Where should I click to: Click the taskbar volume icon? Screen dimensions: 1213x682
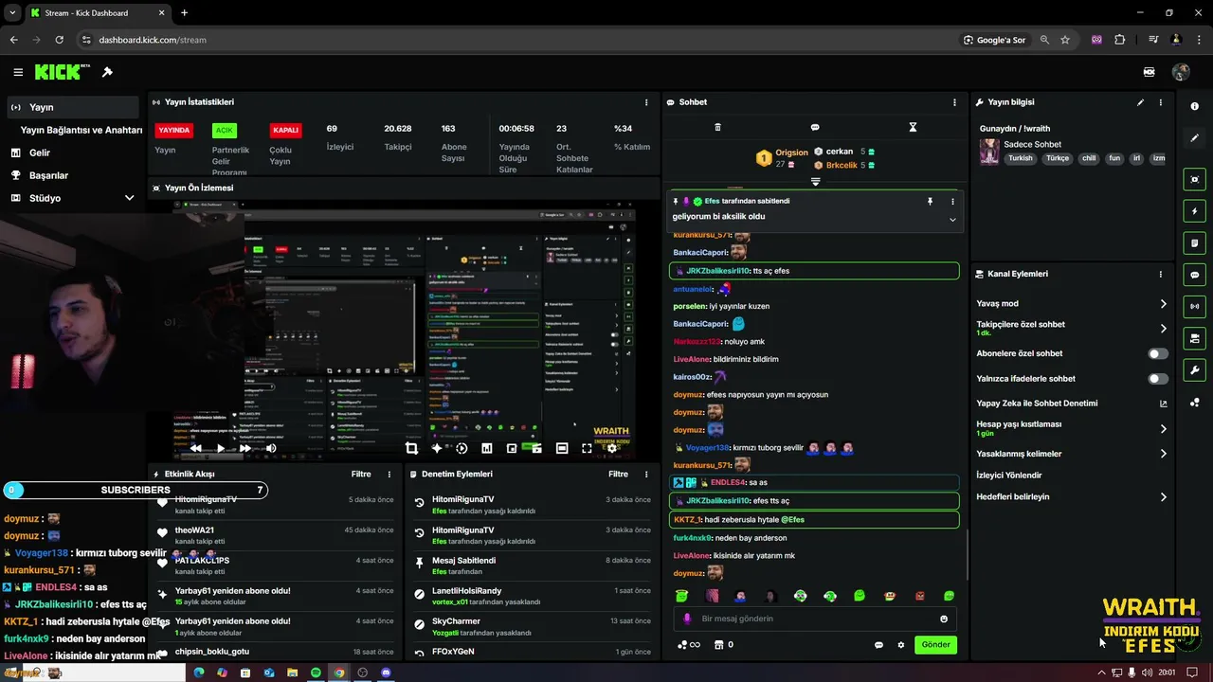[1147, 673]
